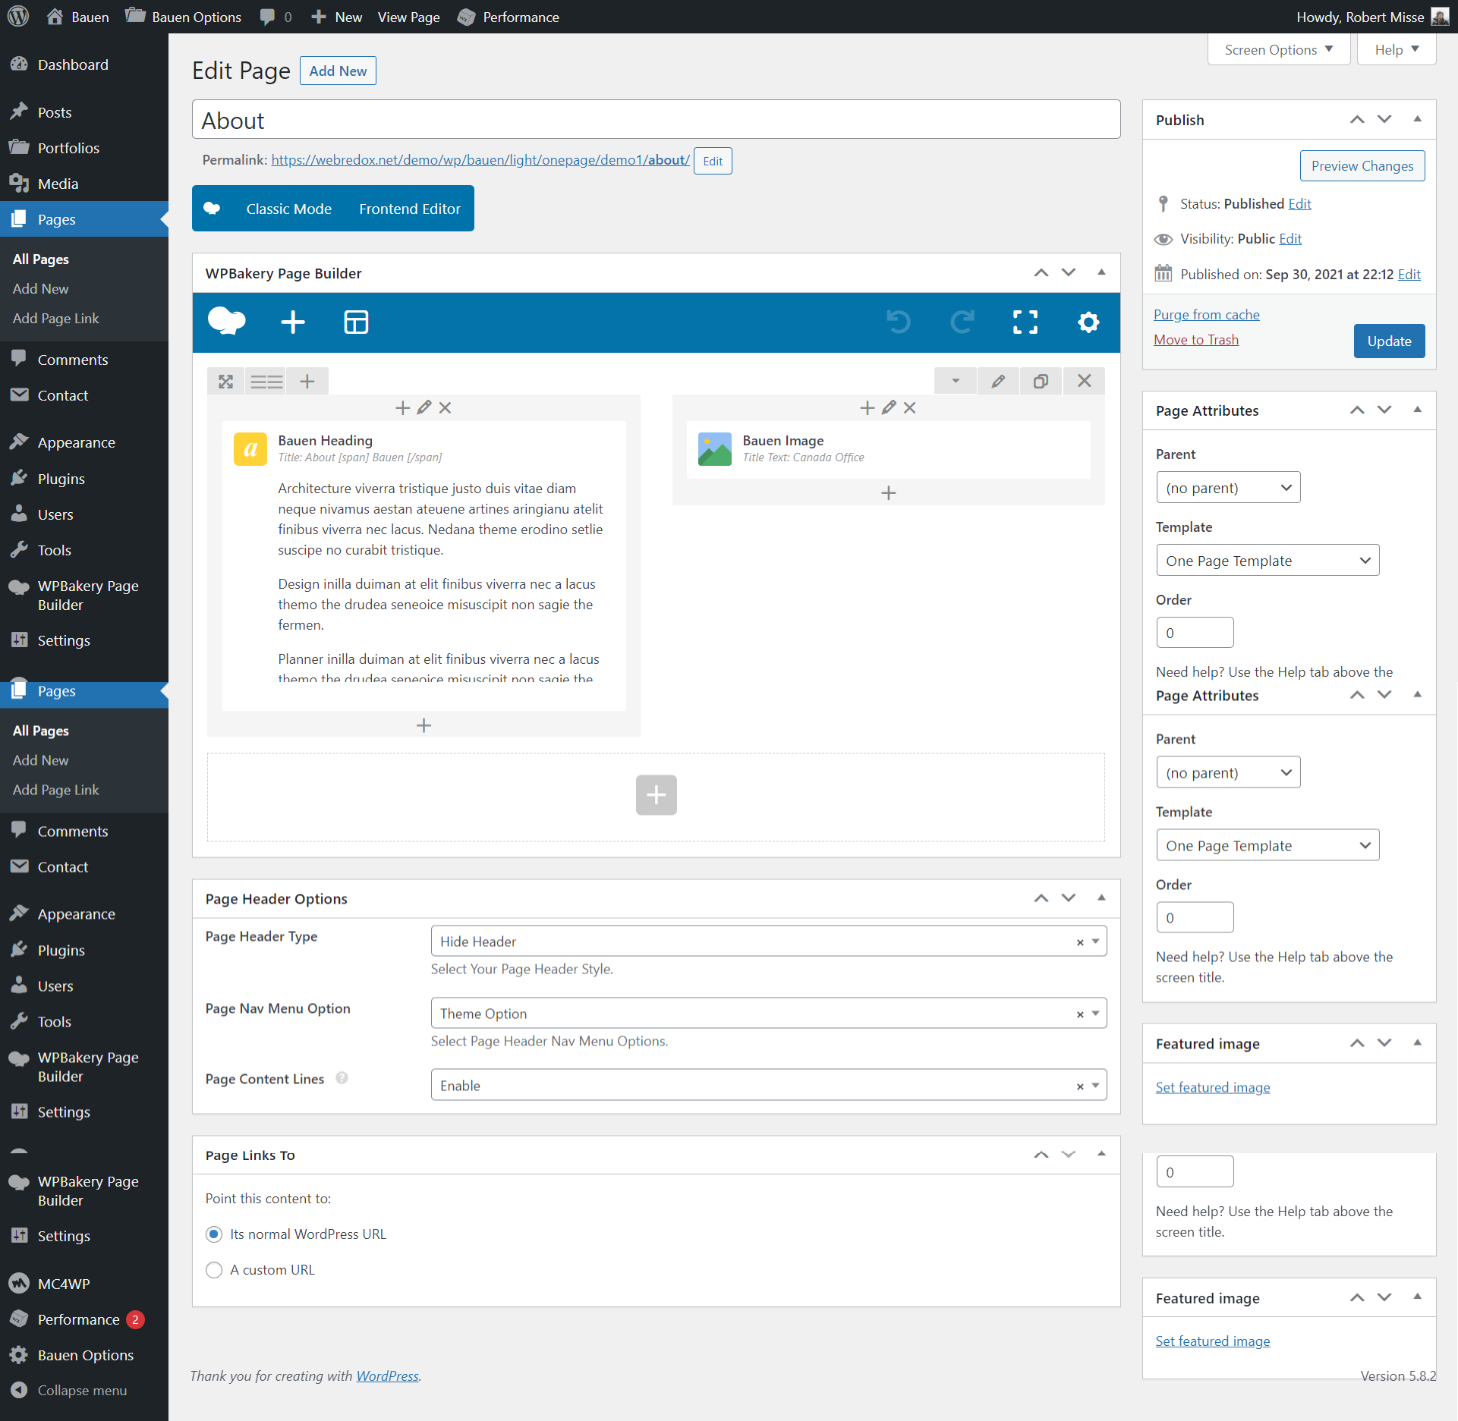Open Dashboard in the sidebar
Image resolution: width=1458 pixels, height=1421 pixels.
point(73,64)
